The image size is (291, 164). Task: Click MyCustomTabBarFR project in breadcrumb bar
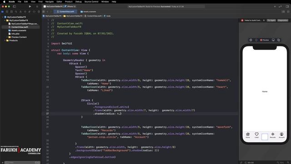point(52,16)
